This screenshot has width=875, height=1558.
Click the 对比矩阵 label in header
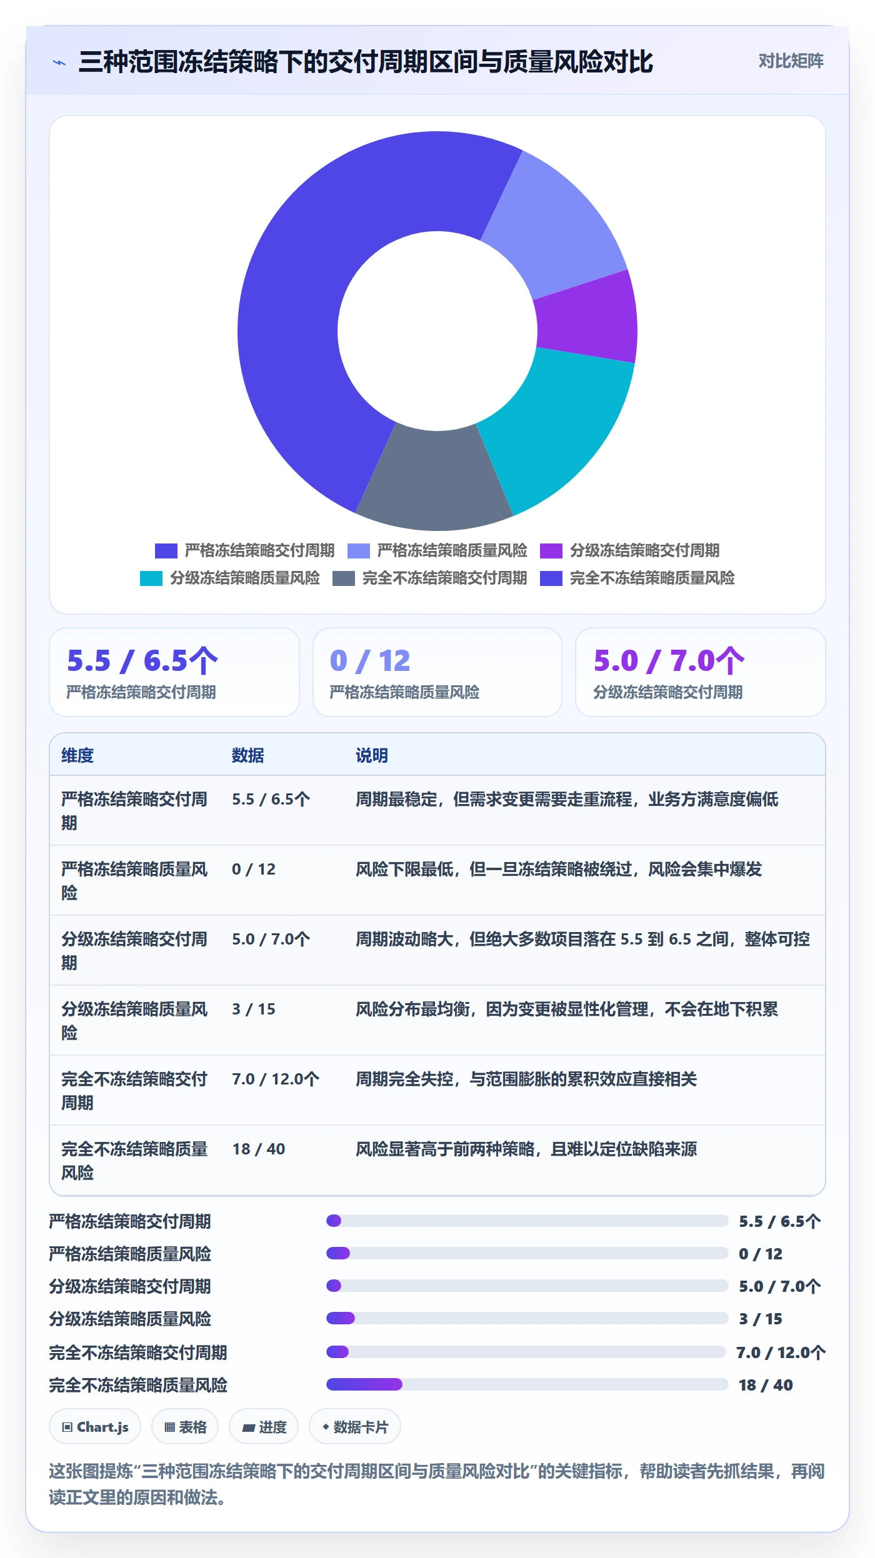pos(791,61)
